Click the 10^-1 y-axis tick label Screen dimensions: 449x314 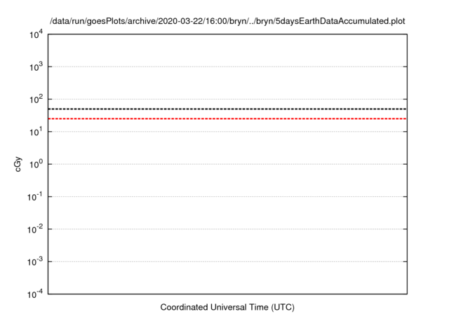(35, 197)
